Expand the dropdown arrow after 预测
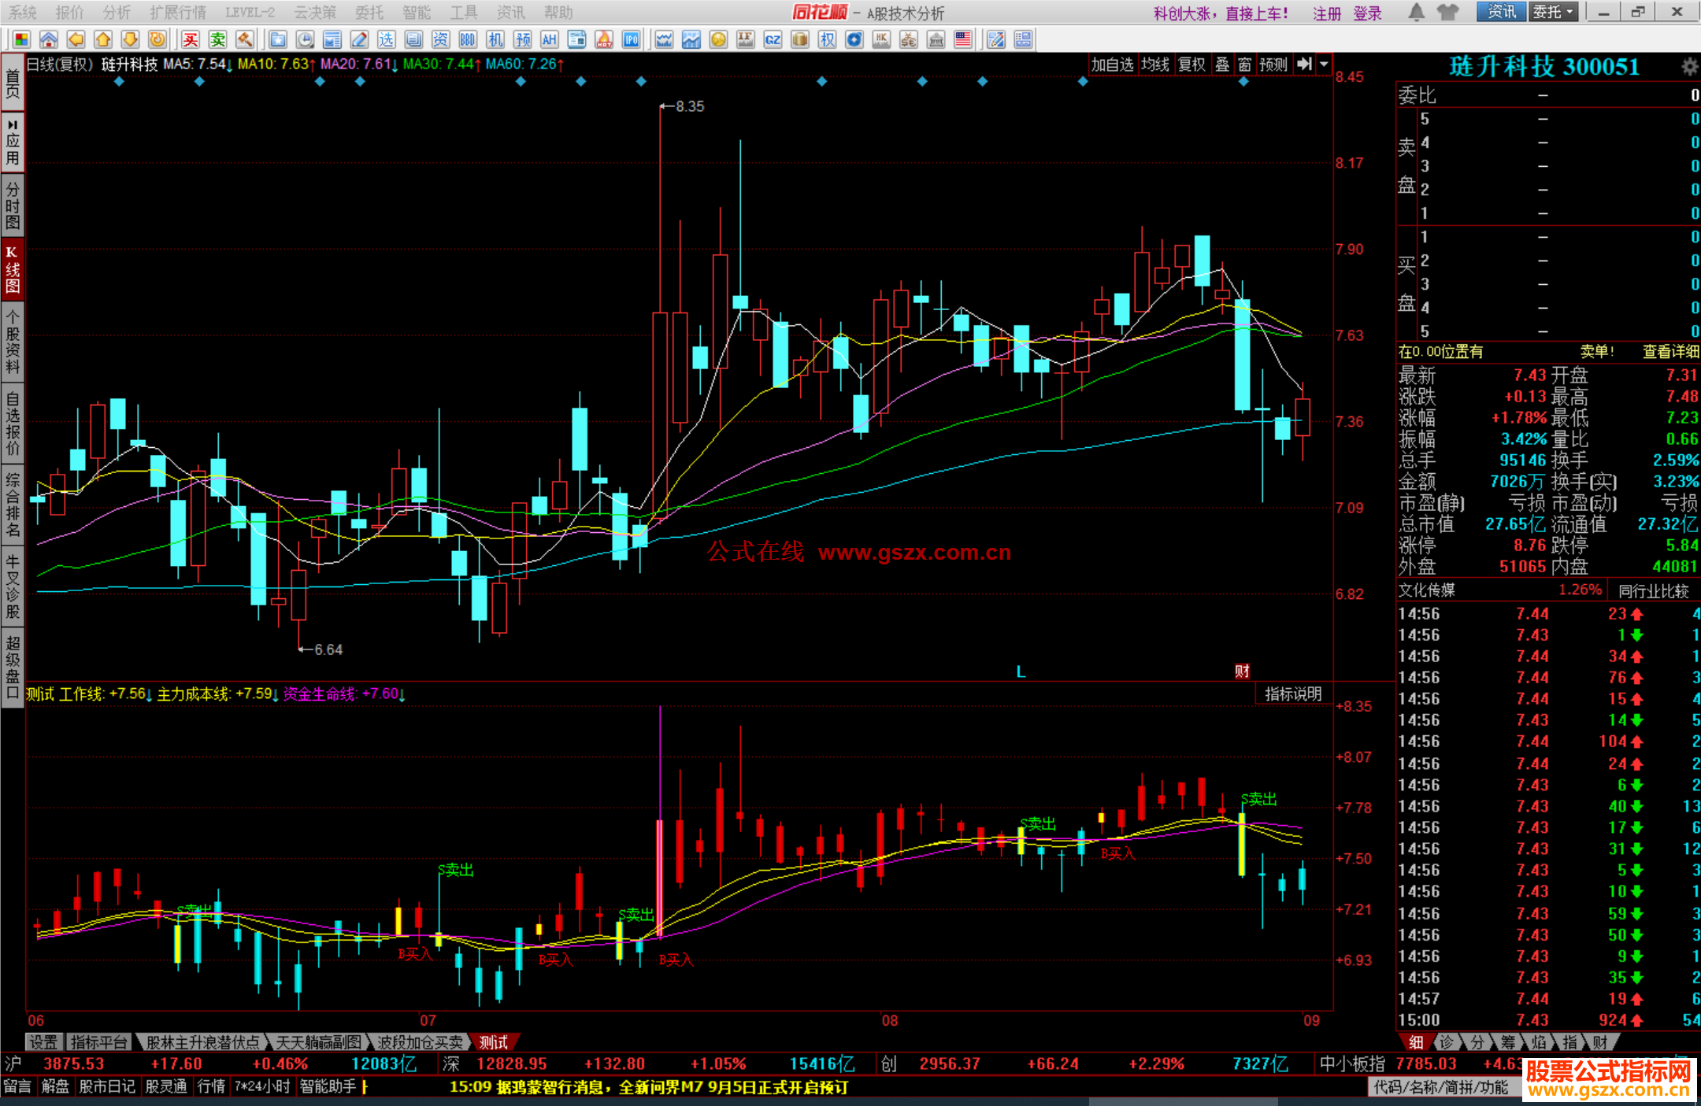The height and width of the screenshot is (1106, 1701). click(1325, 65)
